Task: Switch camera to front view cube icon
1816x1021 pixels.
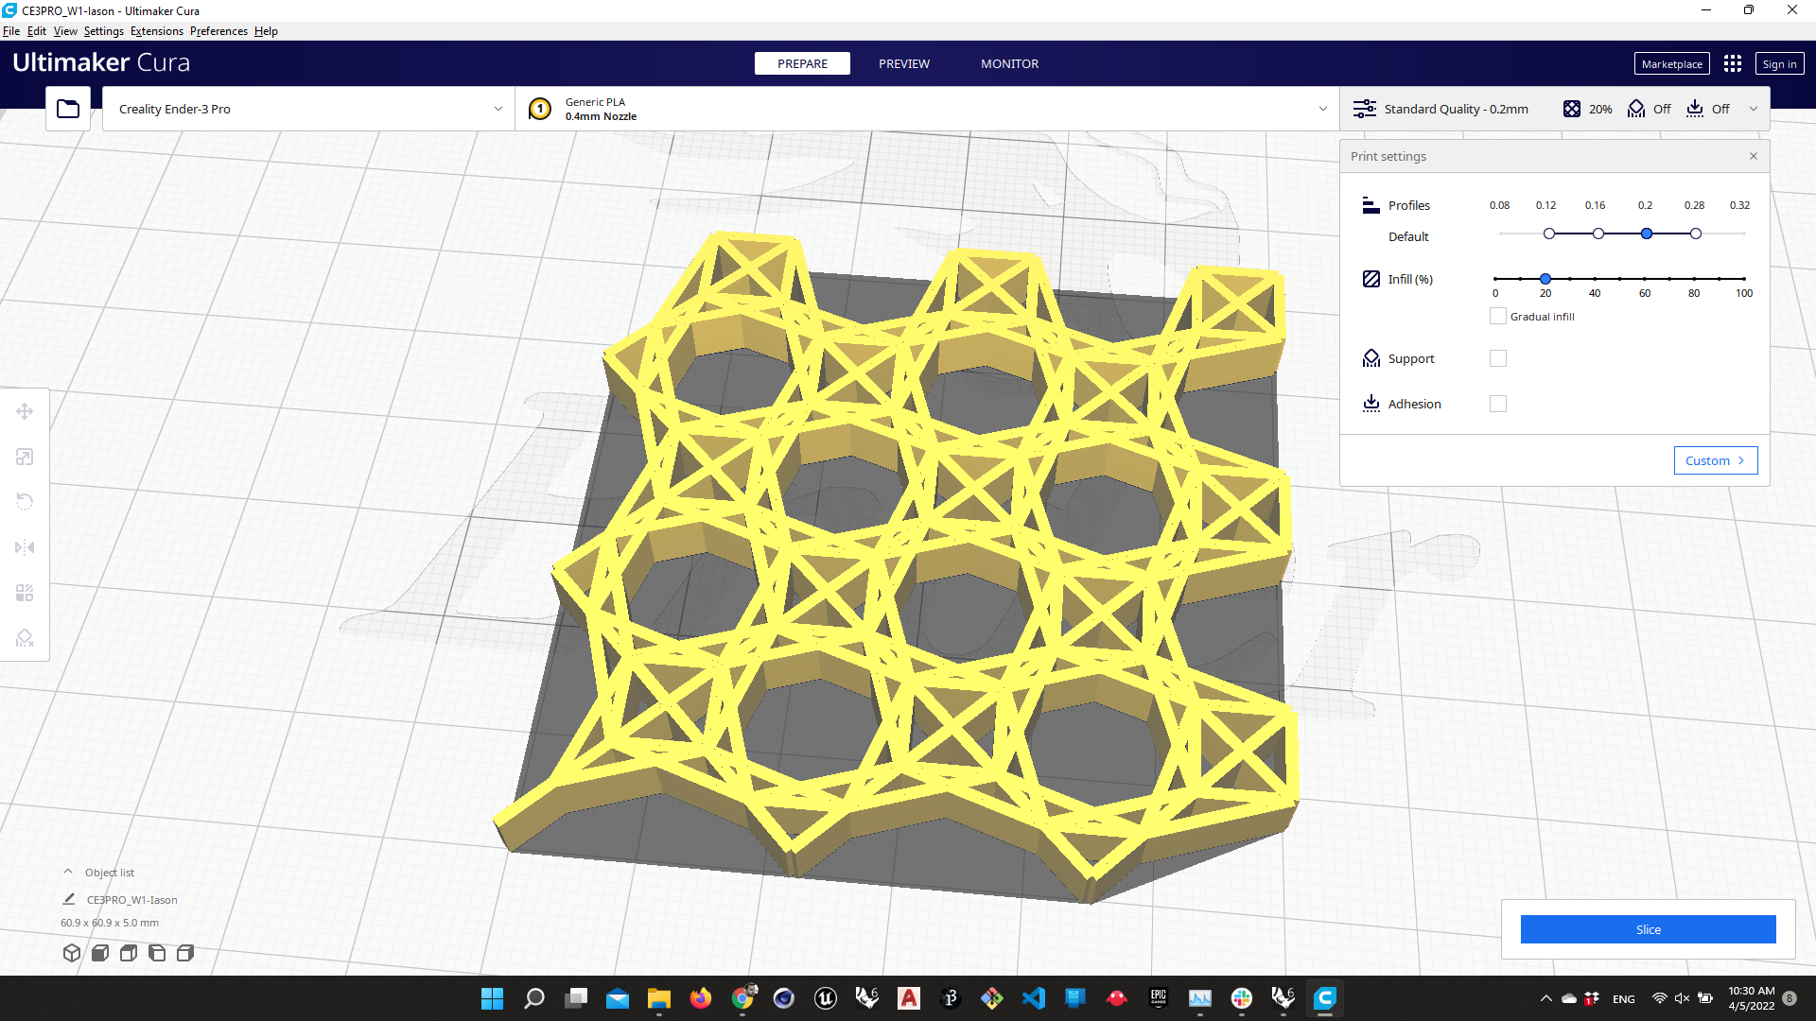Action: [x=99, y=953]
